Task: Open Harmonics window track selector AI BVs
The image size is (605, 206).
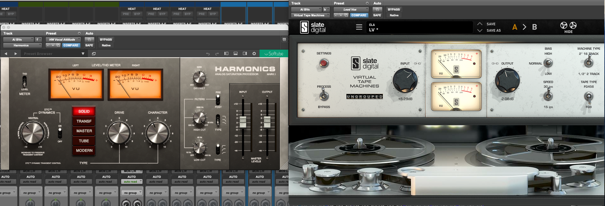Action: tap(18, 40)
